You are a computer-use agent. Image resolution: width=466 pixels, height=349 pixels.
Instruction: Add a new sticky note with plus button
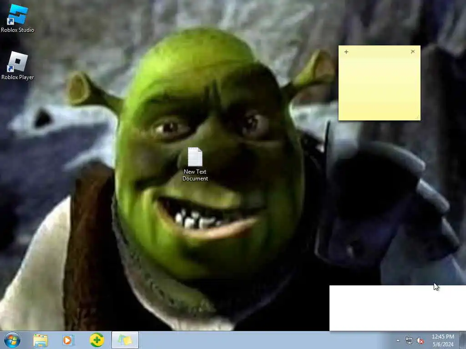(346, 52)
